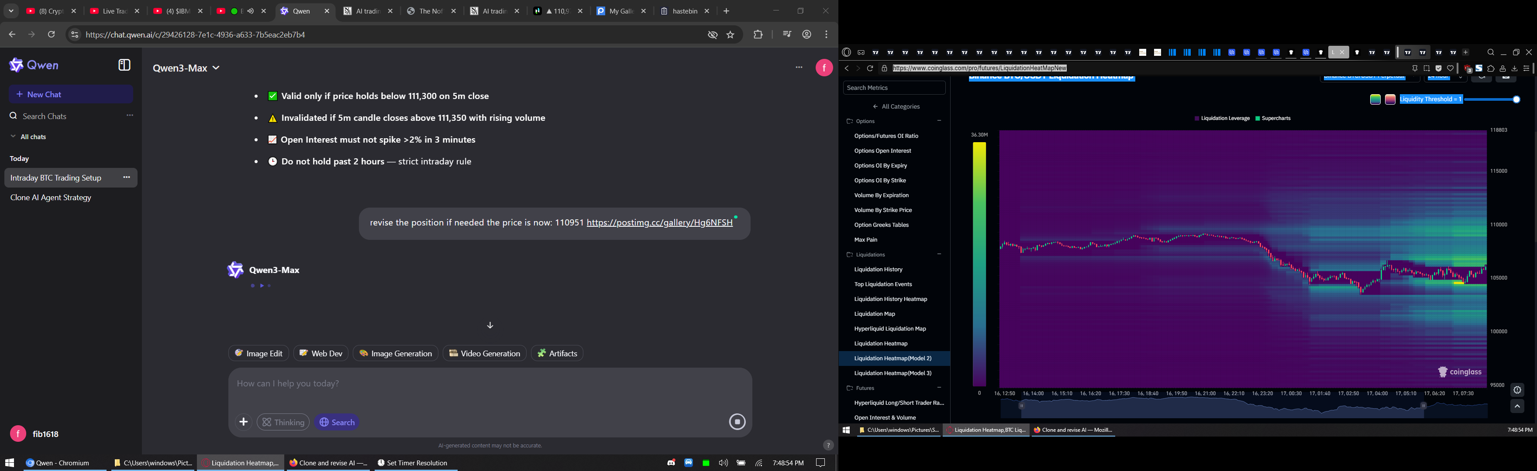Viewport: 1537px width, 471px height.
Task: Open the Liquidation Map menu item
Action: (874, 314)
